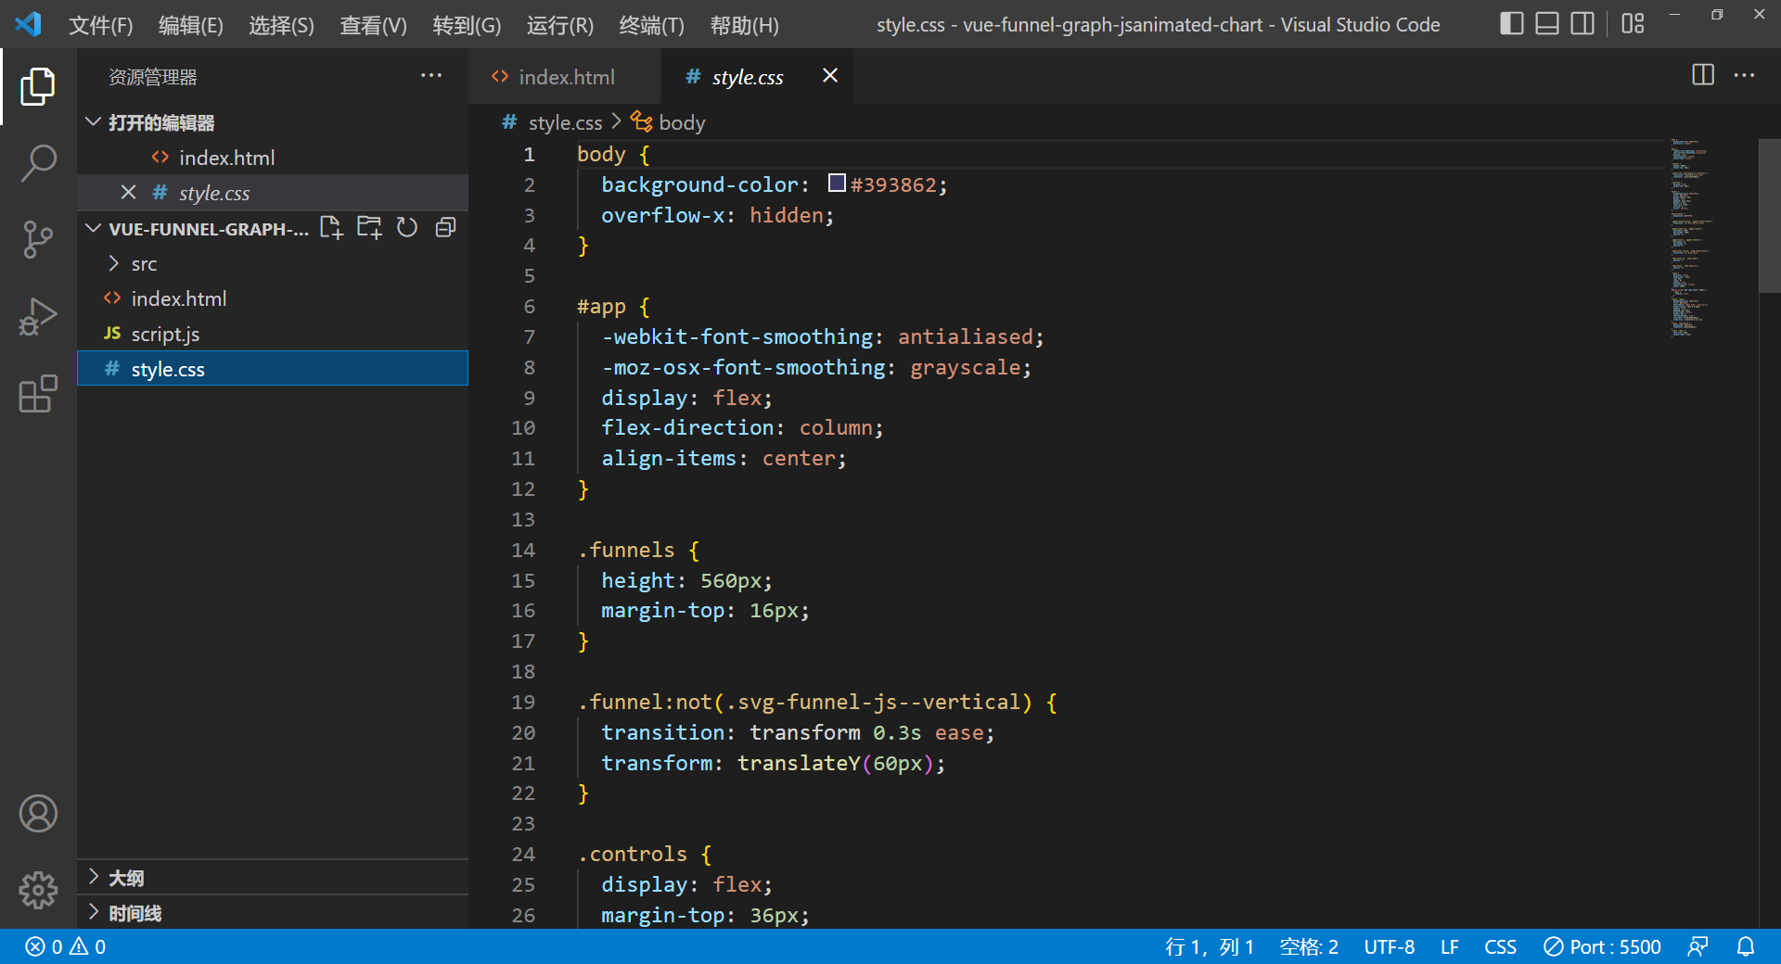The height and width of the screenshot is (964, 1781).
Task: Click the New Folder icon in explorer
Action: (x=369, y=228)
